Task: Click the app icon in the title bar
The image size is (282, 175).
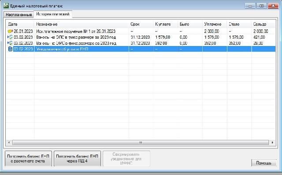Action: tap(6, 6)
